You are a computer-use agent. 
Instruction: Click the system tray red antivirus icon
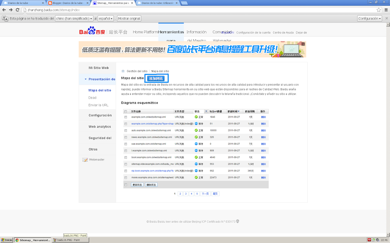[369, 240]
